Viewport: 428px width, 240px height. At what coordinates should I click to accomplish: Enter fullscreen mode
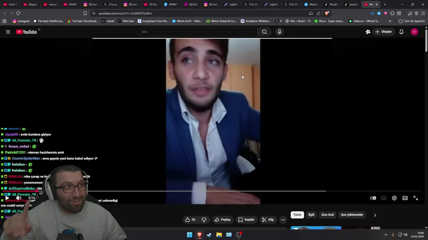416,198
